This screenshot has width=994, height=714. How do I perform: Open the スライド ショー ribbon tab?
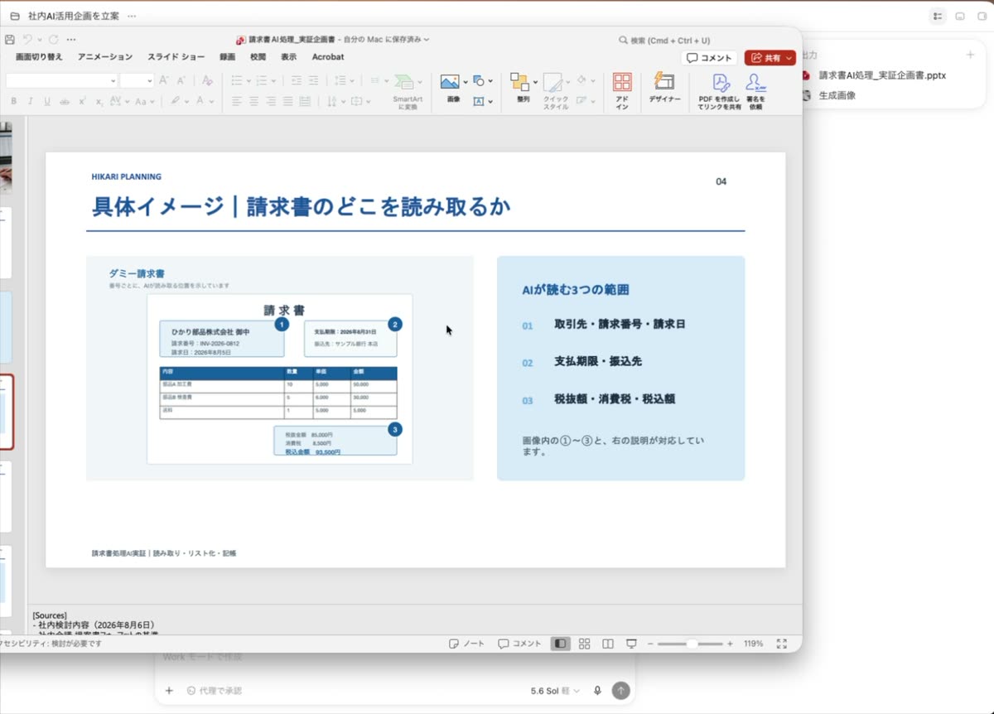point(176,57)
